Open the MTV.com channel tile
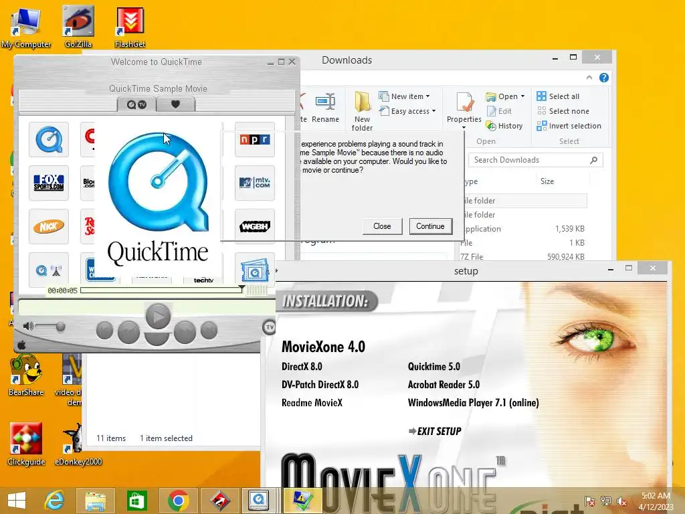 255,183
